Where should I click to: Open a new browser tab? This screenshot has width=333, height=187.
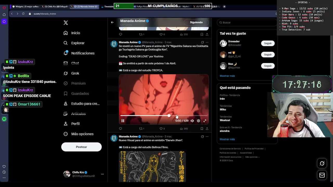[224, 6]
